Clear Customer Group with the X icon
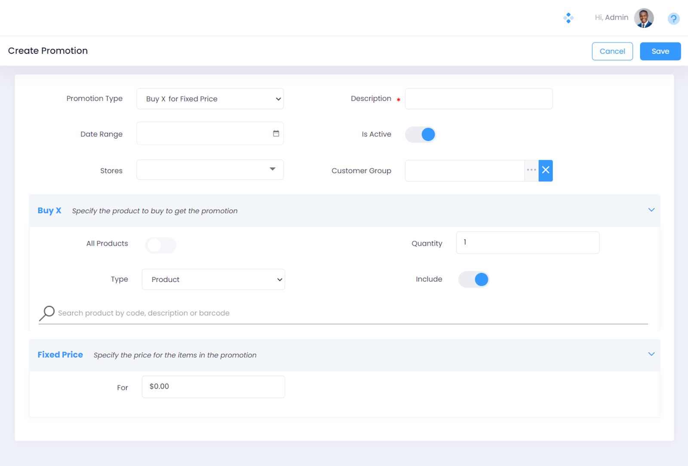Viewport: 688px width, 466px height. point(546,170)
